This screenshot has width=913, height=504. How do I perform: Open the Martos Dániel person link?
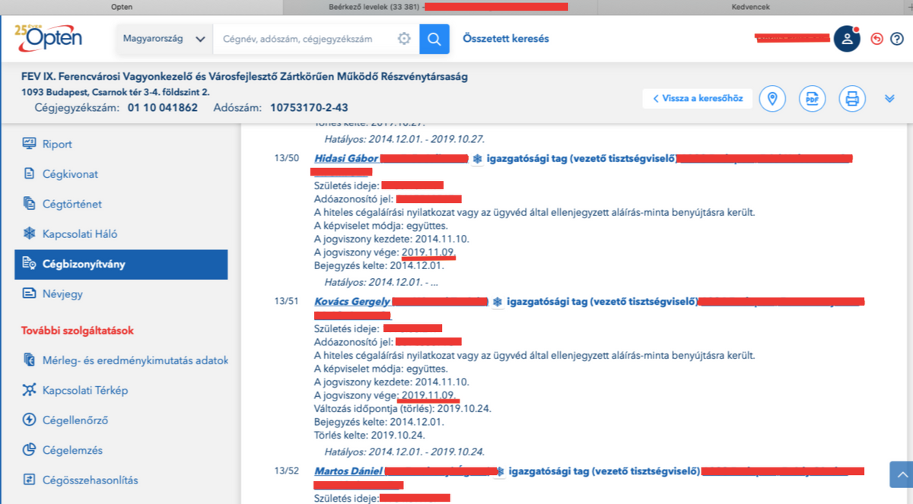click(350, 472)
